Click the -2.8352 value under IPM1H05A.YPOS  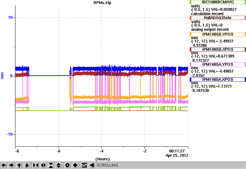(x=198, y=76)
